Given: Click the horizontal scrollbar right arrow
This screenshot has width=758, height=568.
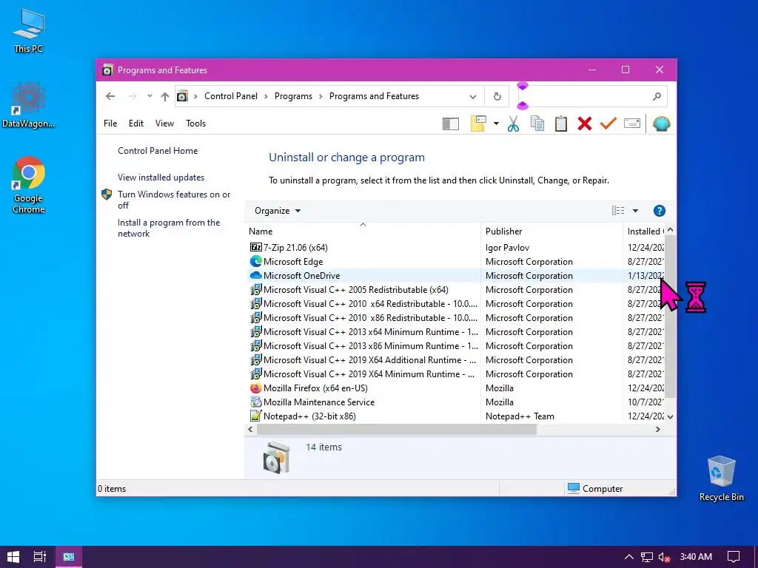Looking at the screenshot, I should pos(658,430).
